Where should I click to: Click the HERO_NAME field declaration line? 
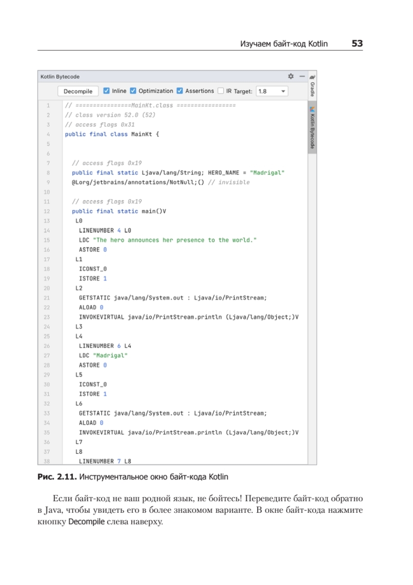(178, 173)
